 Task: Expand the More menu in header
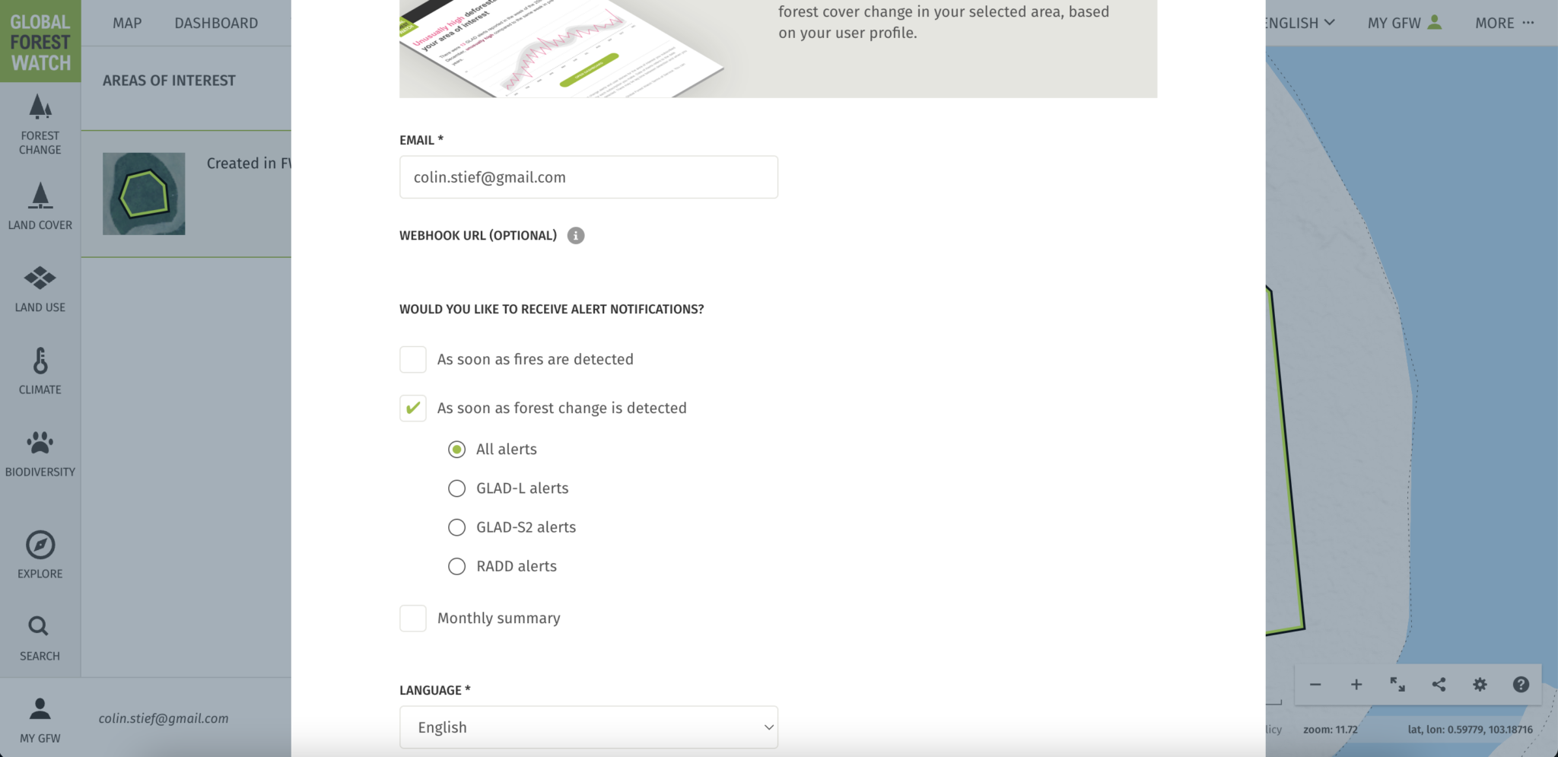coord(1504,23)
